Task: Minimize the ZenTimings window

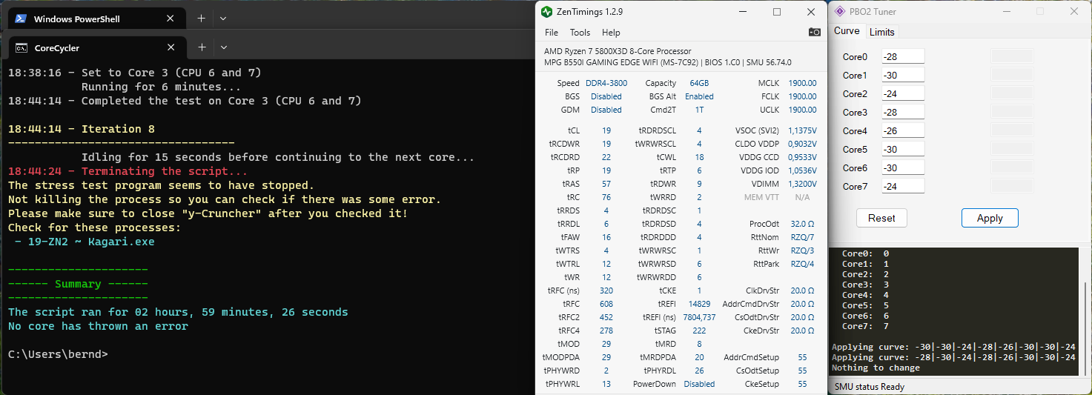Action: click(x=743, y=12)
